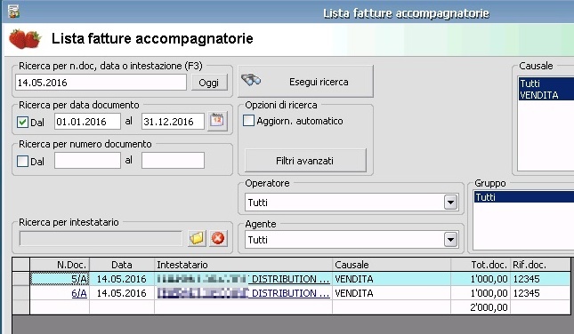This screenshot has height=334, width=574.
Task: Click numero documento Dal input field
Action: coord(87,161)
